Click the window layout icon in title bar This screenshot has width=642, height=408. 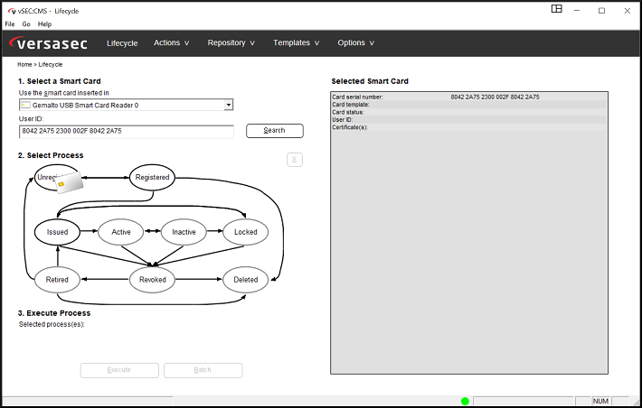tap(556, 9)
